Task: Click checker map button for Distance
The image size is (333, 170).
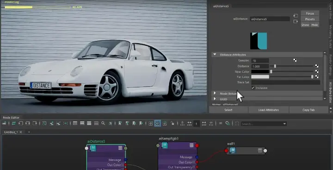Action: pyautogui.click(x=317, y=66)
